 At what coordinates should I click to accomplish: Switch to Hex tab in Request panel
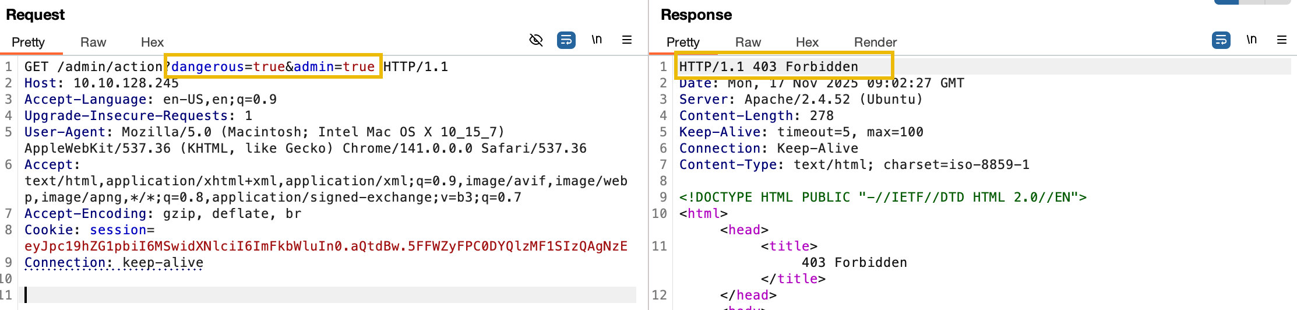pos(152,43)
